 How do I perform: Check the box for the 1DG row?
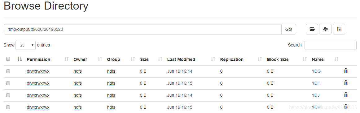8,71
